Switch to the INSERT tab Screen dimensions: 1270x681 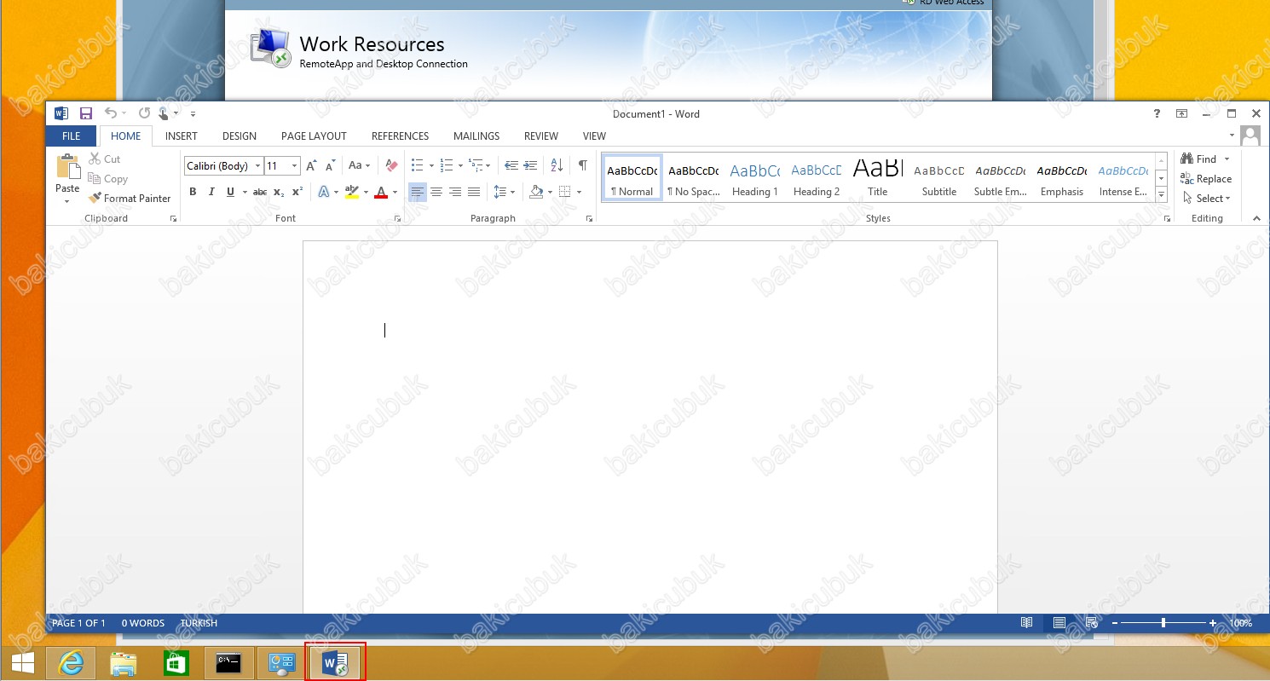coord(181,136)
